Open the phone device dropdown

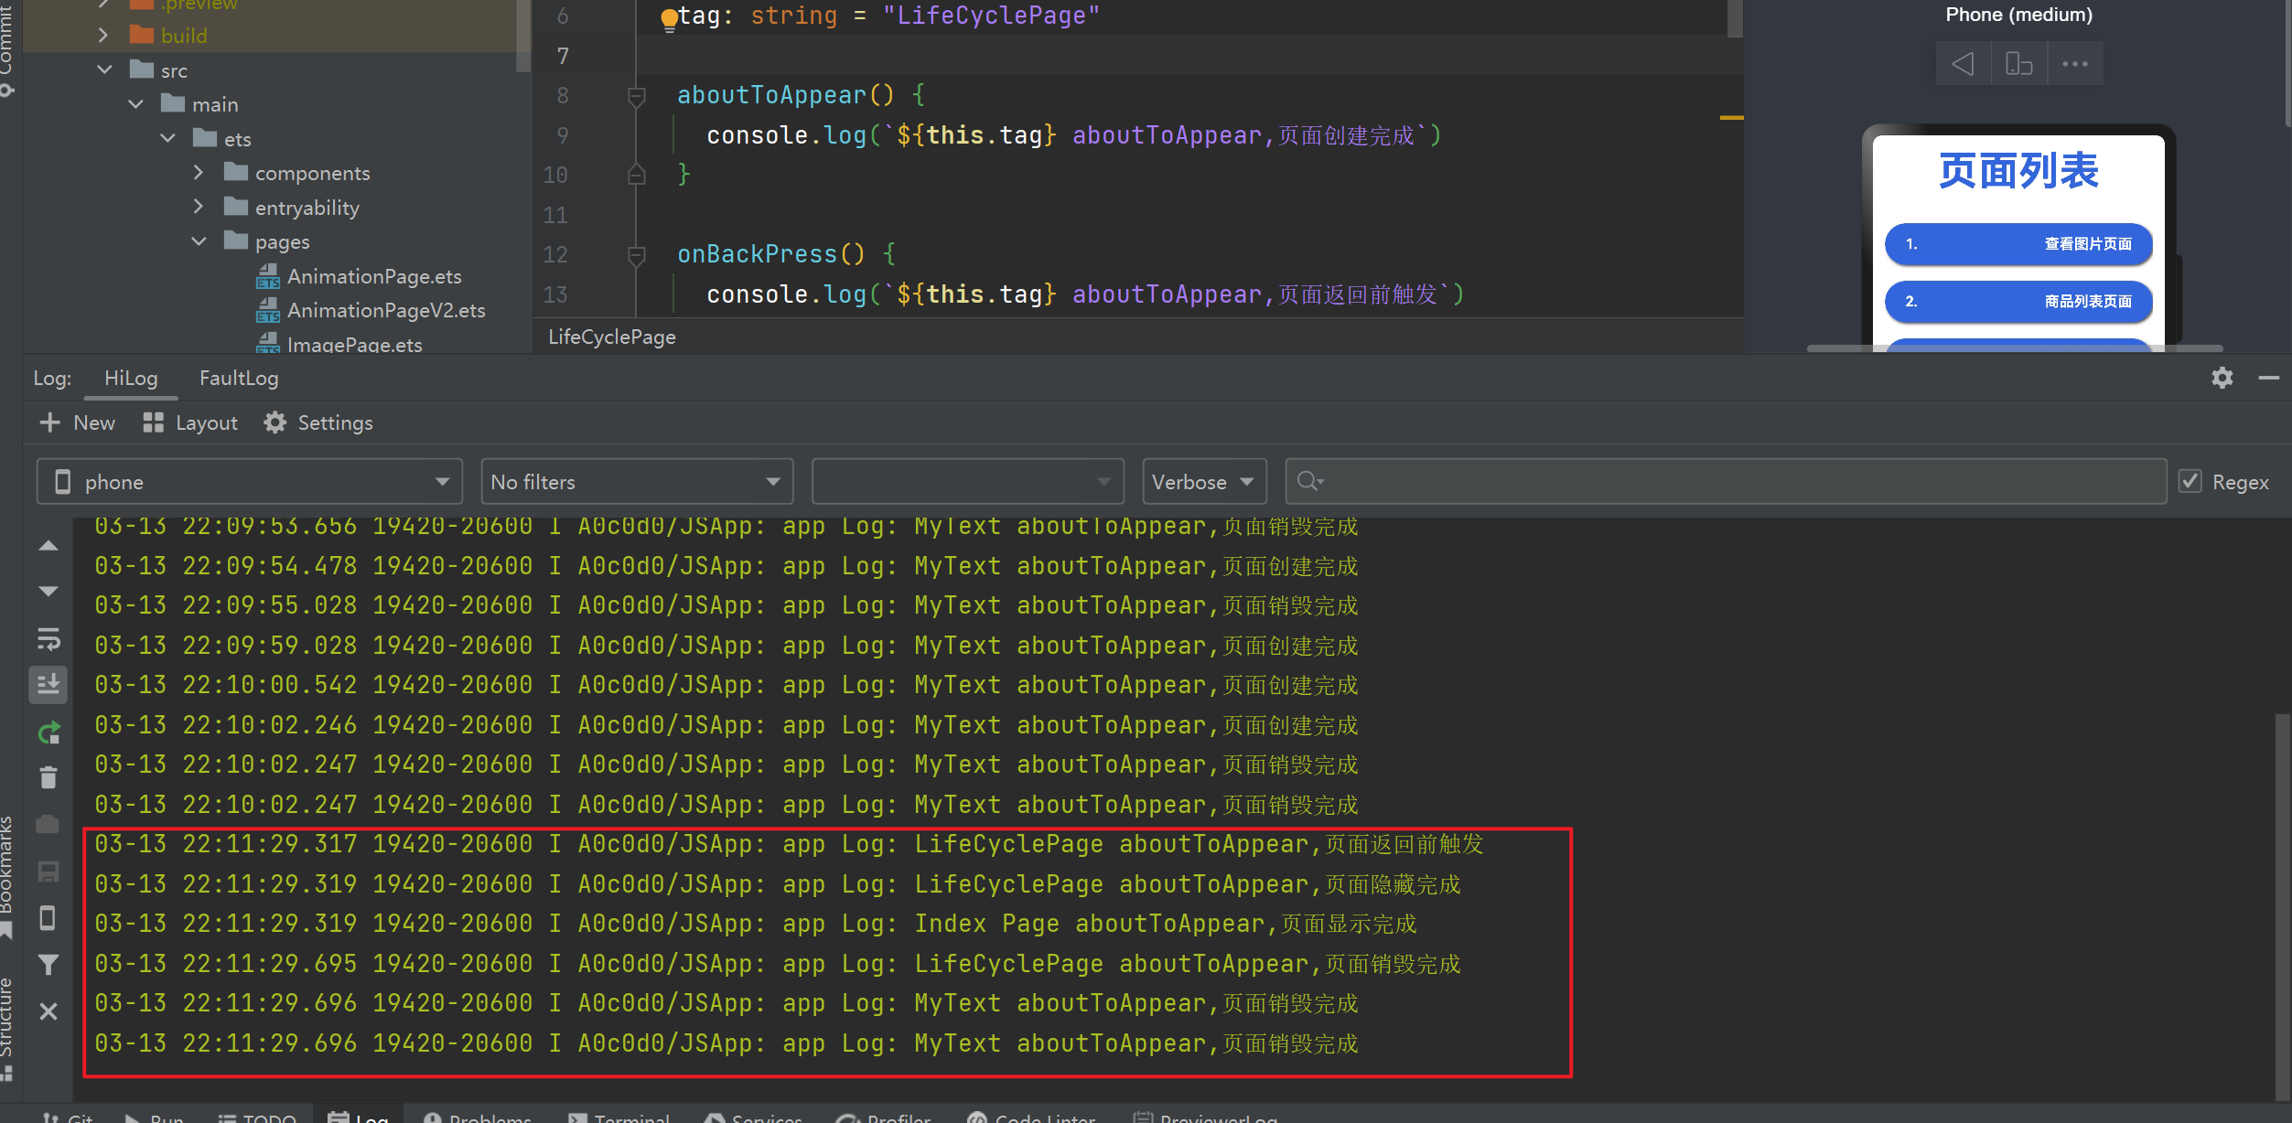[x=249, y=482]
